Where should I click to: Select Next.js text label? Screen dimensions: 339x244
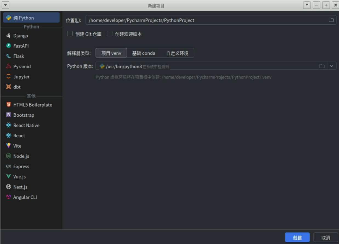pyautogui.click(x=20, y=187)
